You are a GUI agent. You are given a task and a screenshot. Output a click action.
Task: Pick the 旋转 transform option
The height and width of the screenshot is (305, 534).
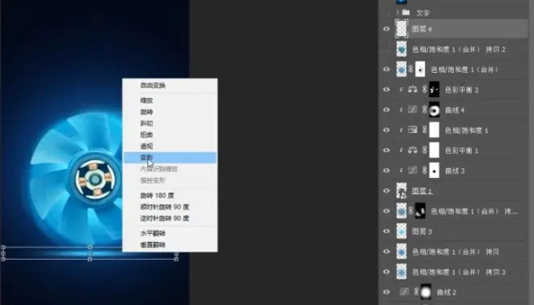170,112
